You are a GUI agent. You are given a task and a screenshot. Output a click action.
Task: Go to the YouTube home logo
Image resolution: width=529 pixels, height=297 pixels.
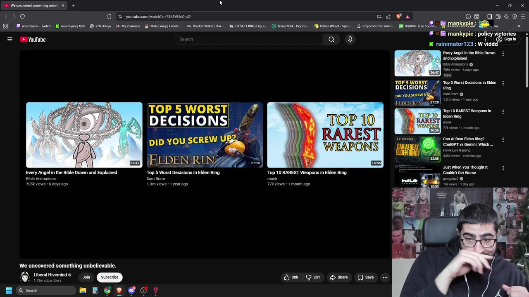pyautogui.click(x=33, y=39)
